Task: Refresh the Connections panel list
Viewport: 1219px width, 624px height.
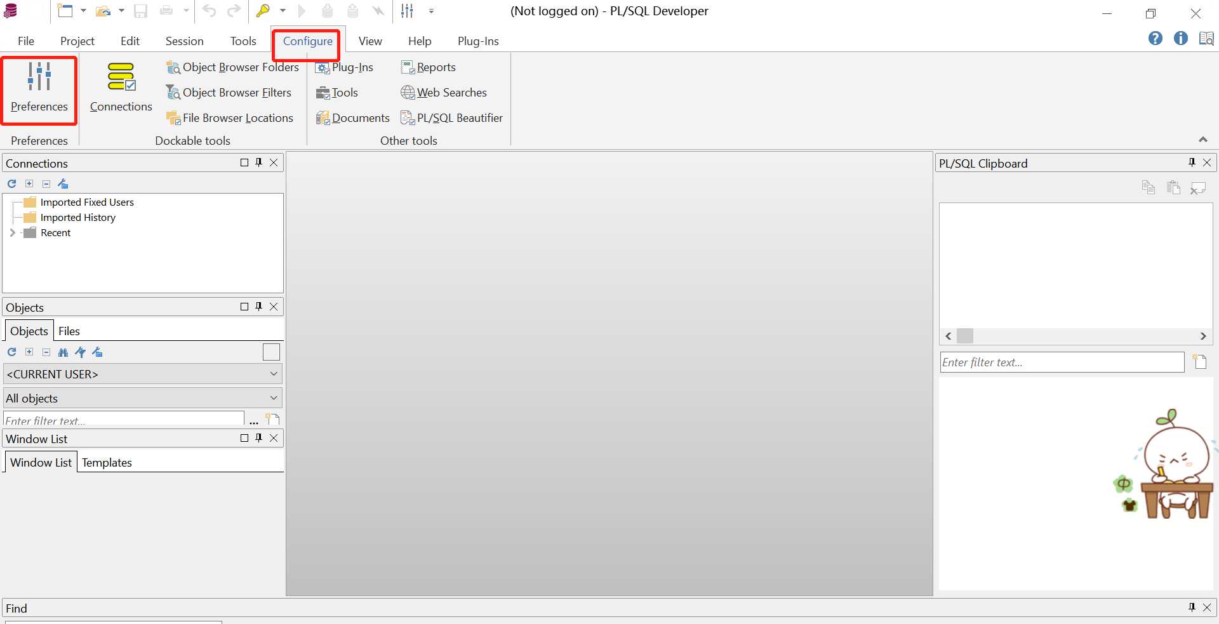Action: (x=12, y=183)
